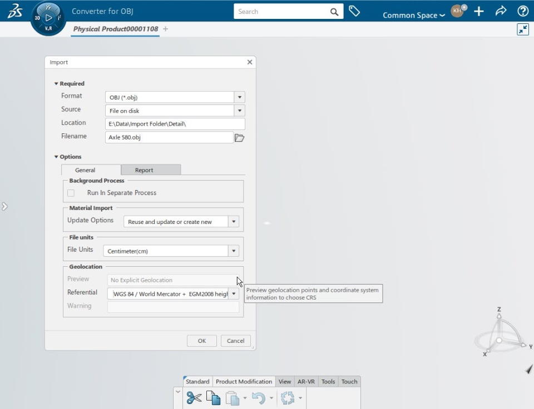Click the Copy icon in toolbar

[x=214, y=398]
